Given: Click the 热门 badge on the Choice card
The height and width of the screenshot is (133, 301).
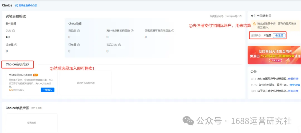Looking at the screenshot, I should pyautogui.click(x=35, y=75).
